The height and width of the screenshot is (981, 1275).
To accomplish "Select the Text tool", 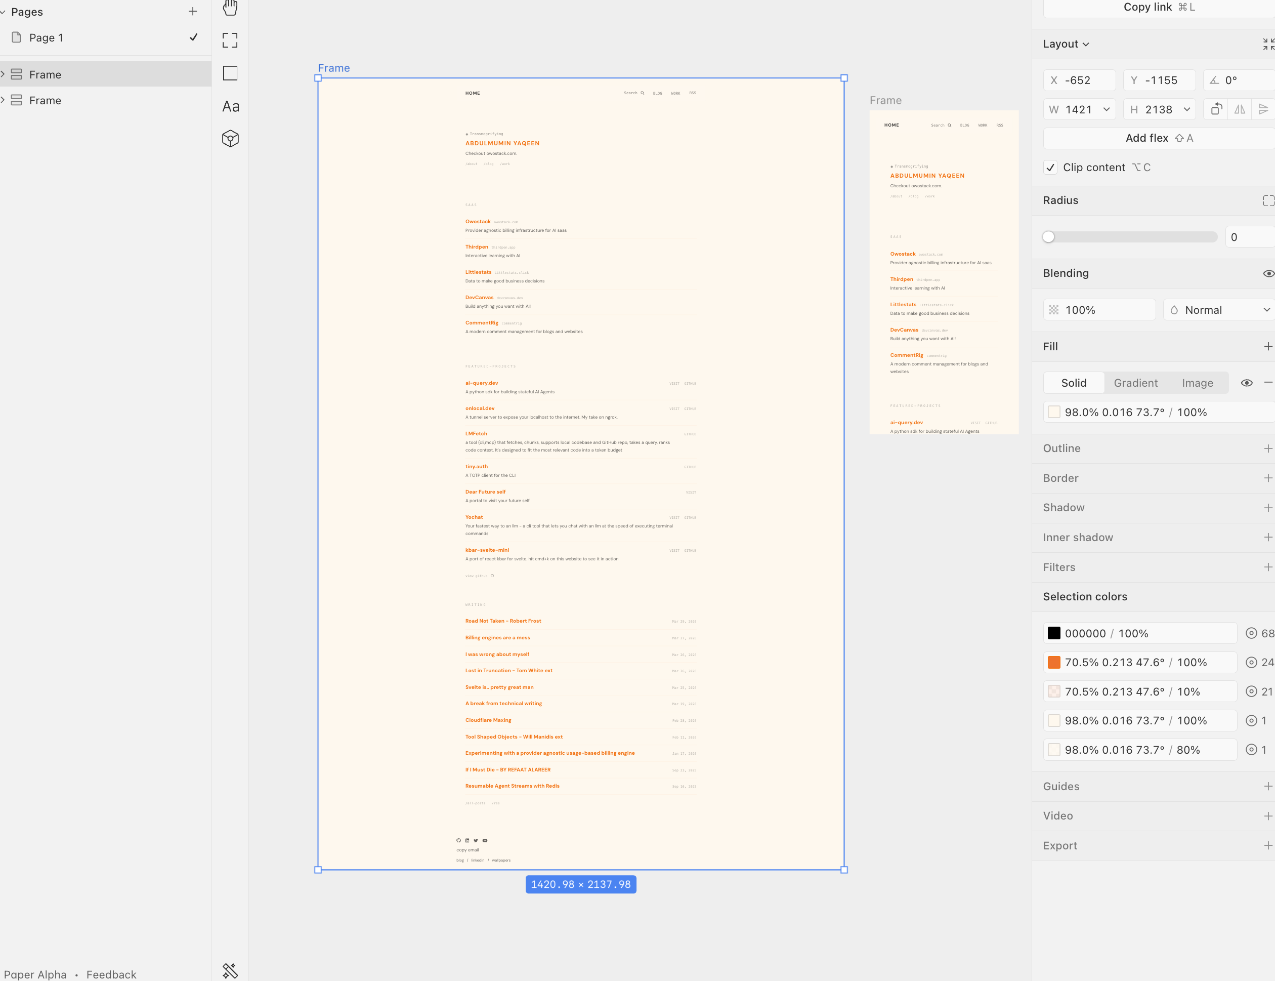I will 230,106.
